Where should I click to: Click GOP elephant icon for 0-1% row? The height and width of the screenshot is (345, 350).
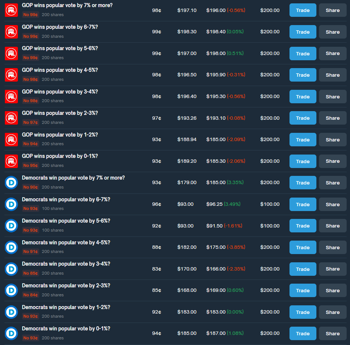coord(11,161)
